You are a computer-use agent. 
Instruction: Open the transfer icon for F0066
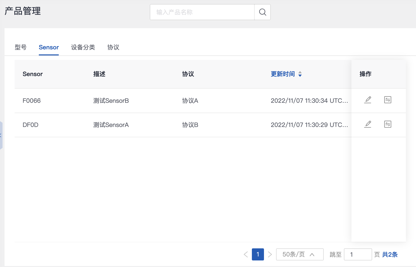388,100
